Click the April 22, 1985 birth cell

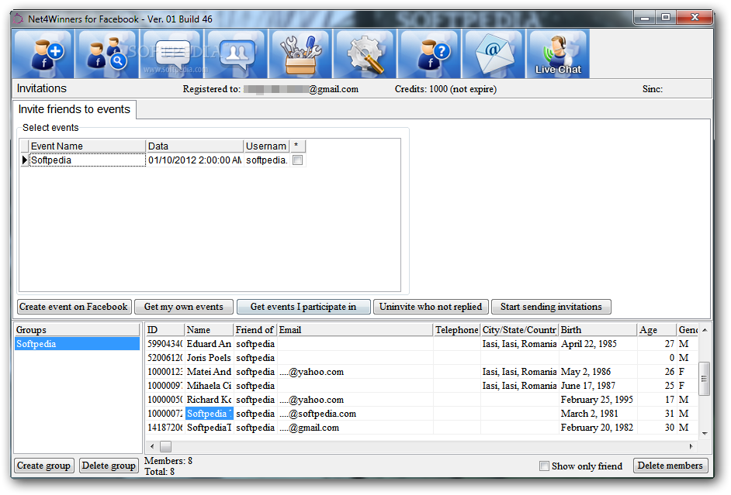pyautogui.click(x=598, y=344)
